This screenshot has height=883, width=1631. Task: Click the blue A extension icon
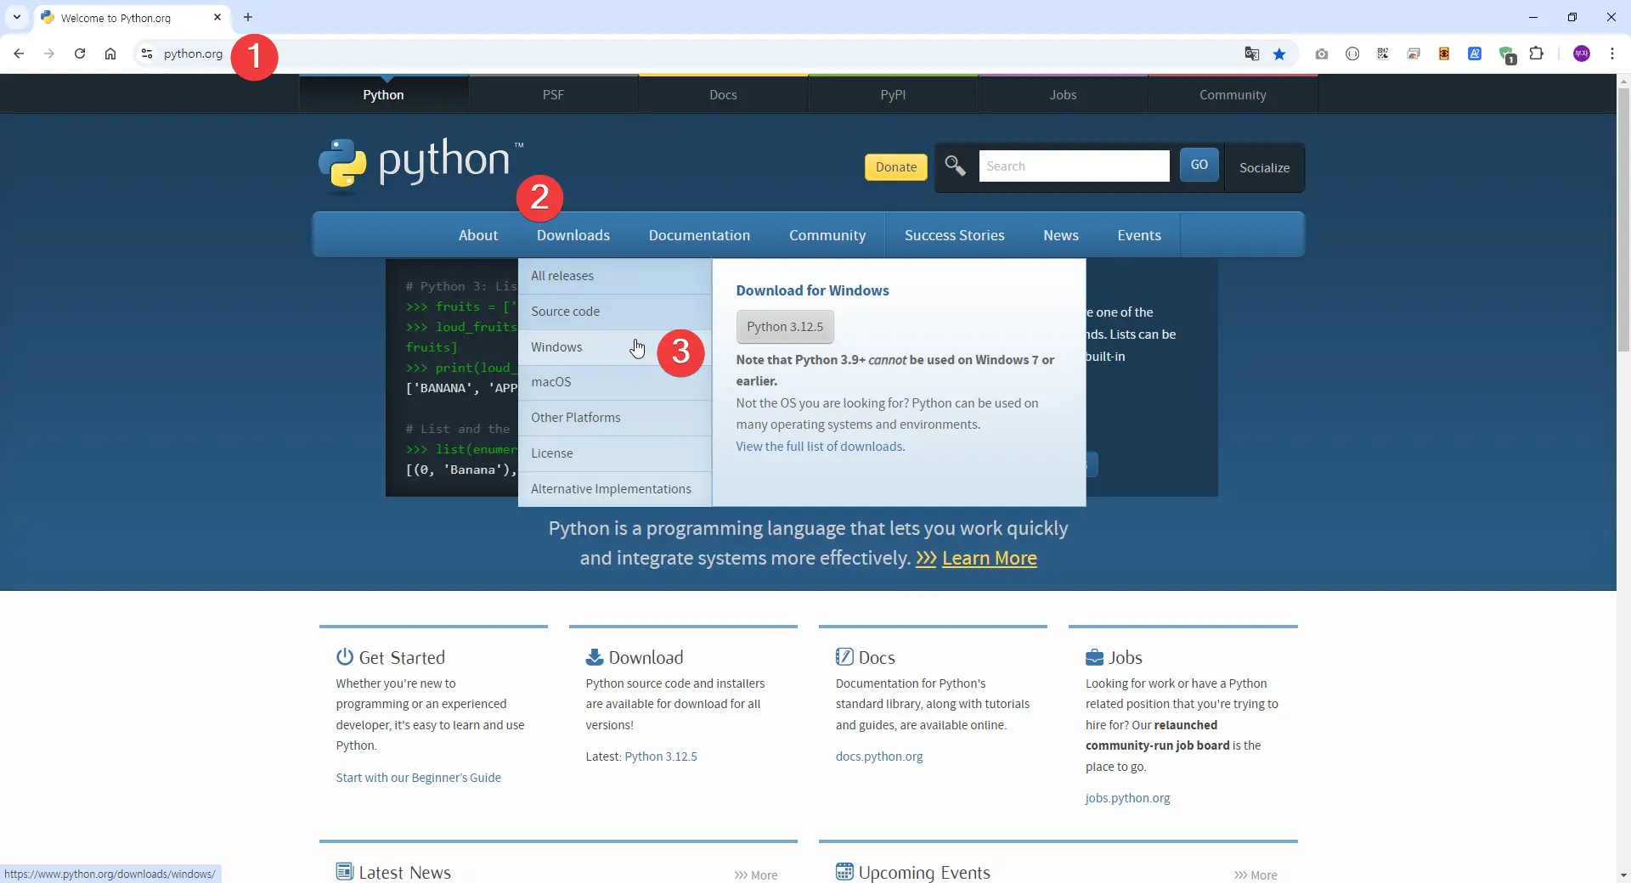point(1475,53)
